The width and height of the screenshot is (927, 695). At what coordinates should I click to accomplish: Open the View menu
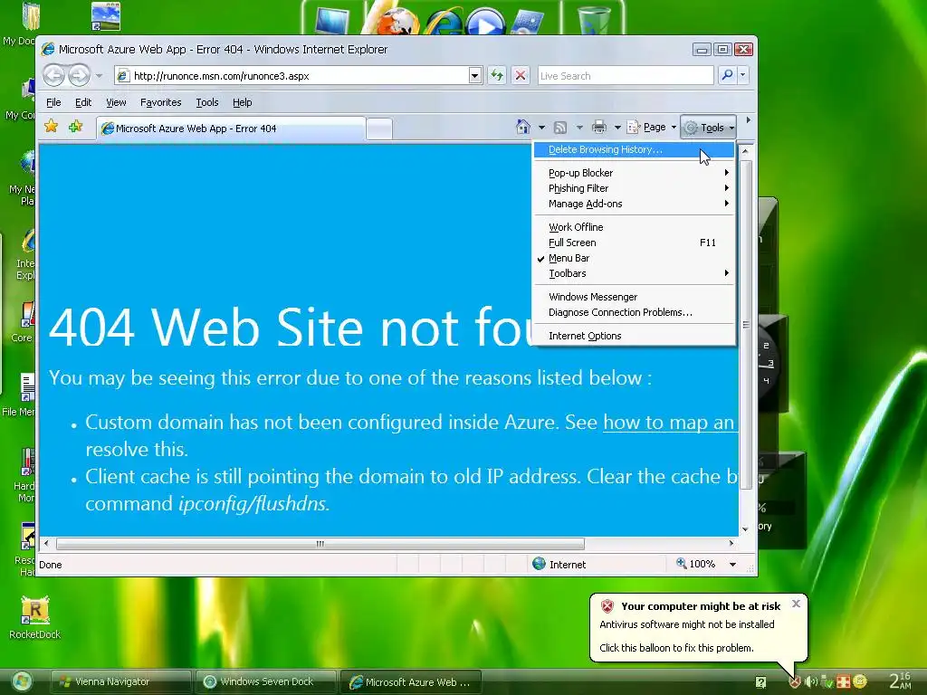coord(116,102)
